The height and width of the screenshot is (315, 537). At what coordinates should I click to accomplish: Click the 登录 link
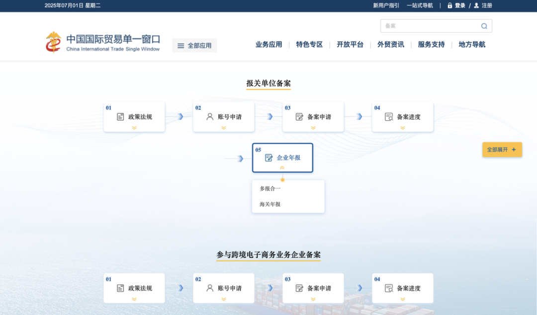(460, 5)
